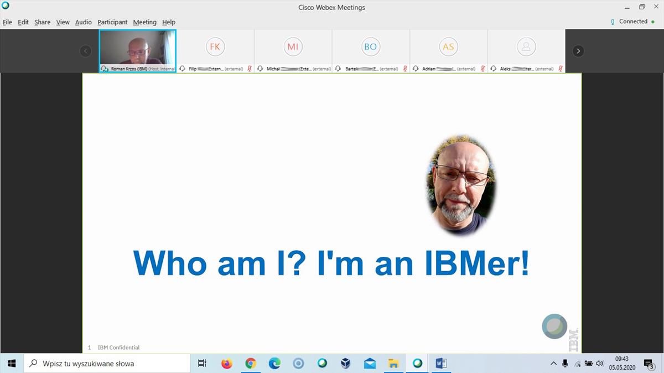Launch Google Chrome from the taskbar
Screen dimensions: 664x373
pos(251,363)
